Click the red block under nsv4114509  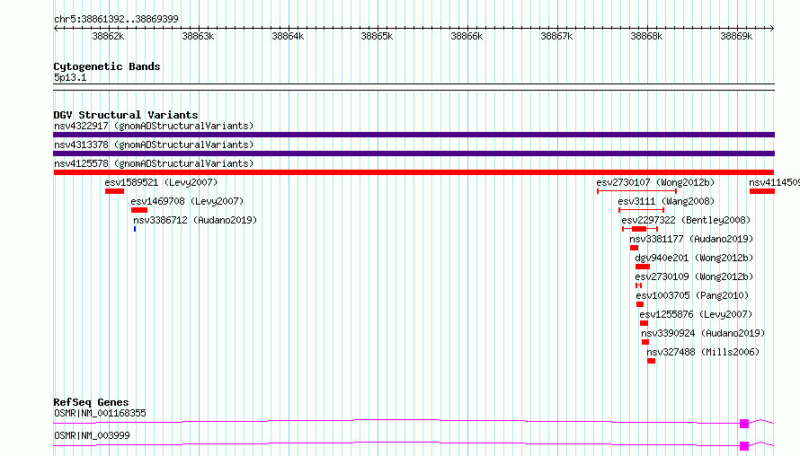click(762, 191)
